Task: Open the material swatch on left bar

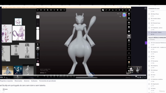Action: [x=38, y=61]
